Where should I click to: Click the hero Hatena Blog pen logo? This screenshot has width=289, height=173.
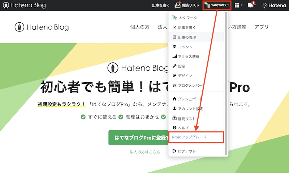tap(113, 68)
